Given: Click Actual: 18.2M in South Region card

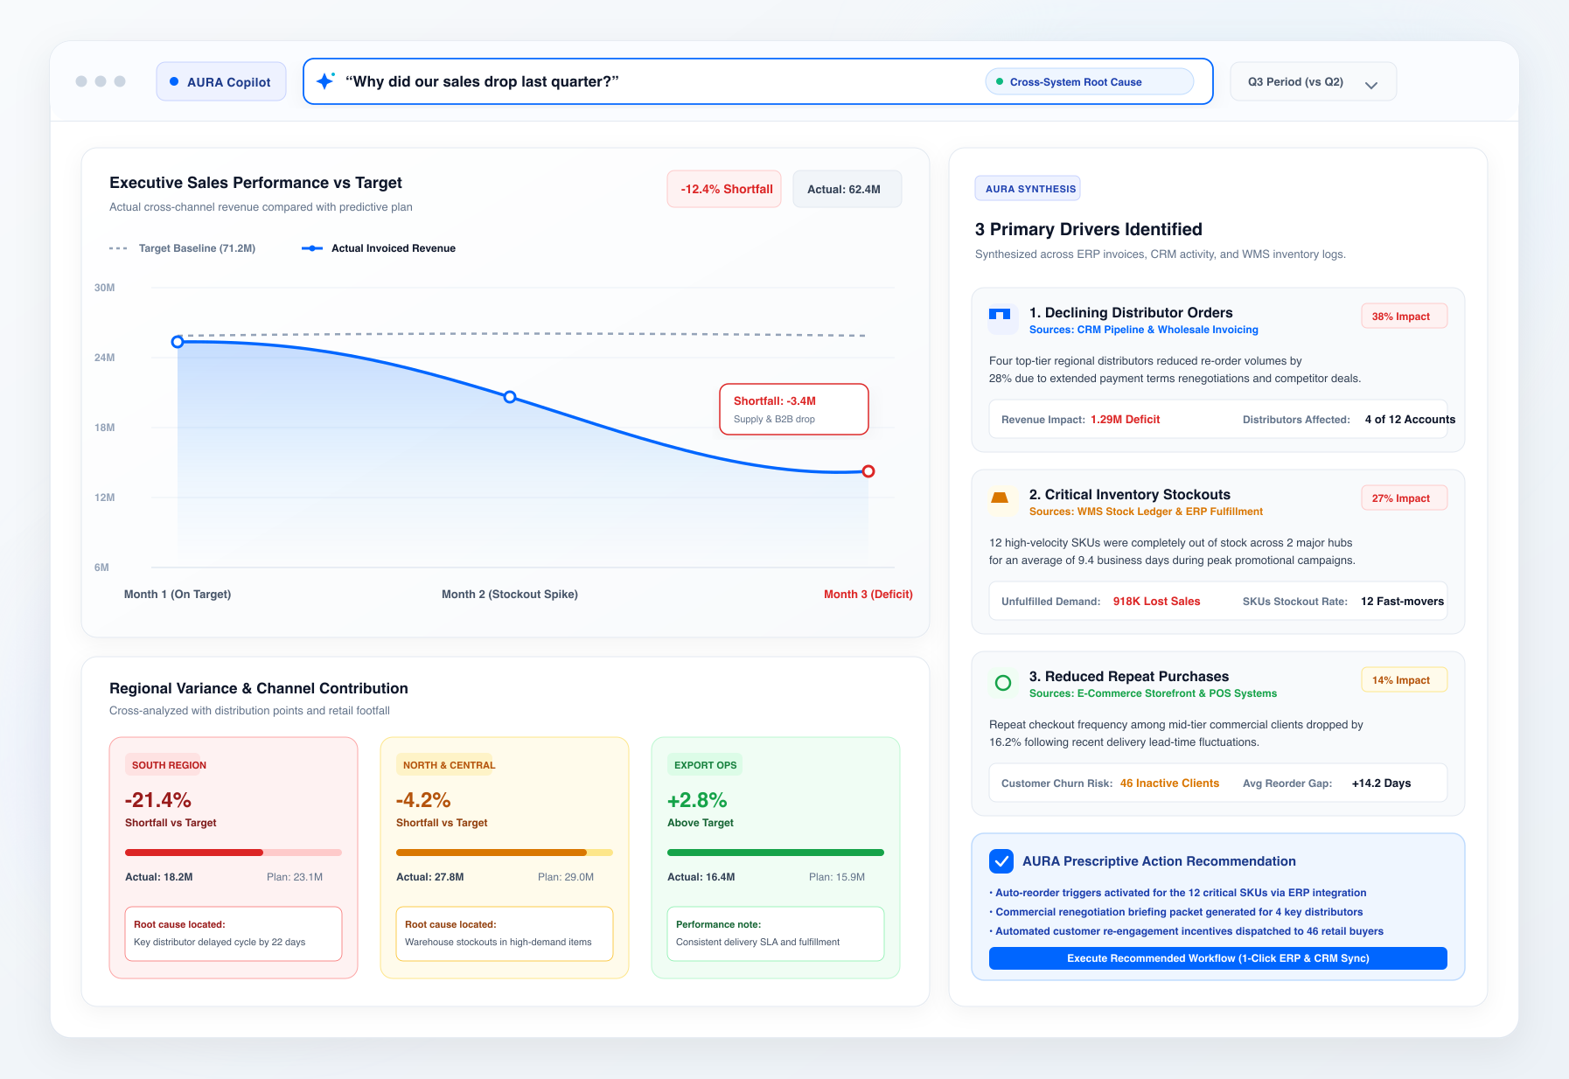Looking at the screenshot, I should pos(159,877).
